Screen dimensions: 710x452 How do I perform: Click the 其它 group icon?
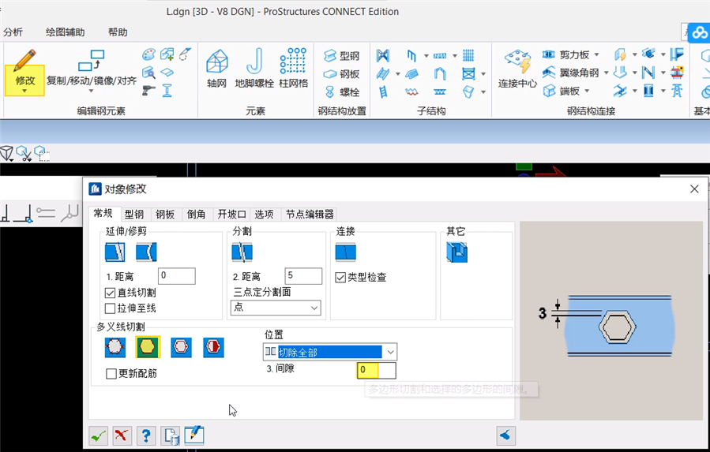tap(457, 252)
